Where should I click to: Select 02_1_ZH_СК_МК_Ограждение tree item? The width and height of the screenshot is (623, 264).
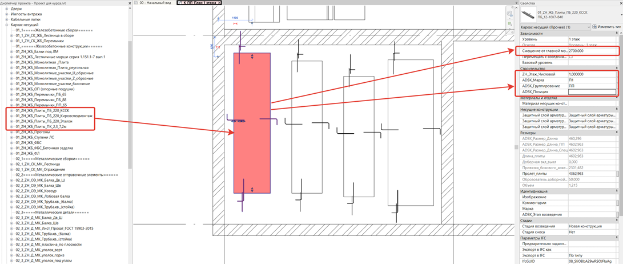click(x=41, y=169)
